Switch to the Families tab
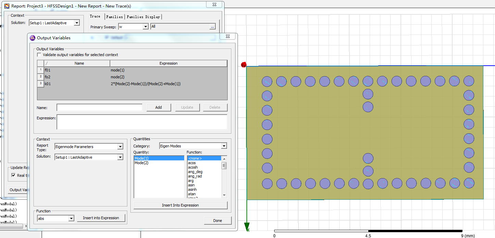This screenshot has width=495, height=238. pyautogui.click(x=114, y=17)
